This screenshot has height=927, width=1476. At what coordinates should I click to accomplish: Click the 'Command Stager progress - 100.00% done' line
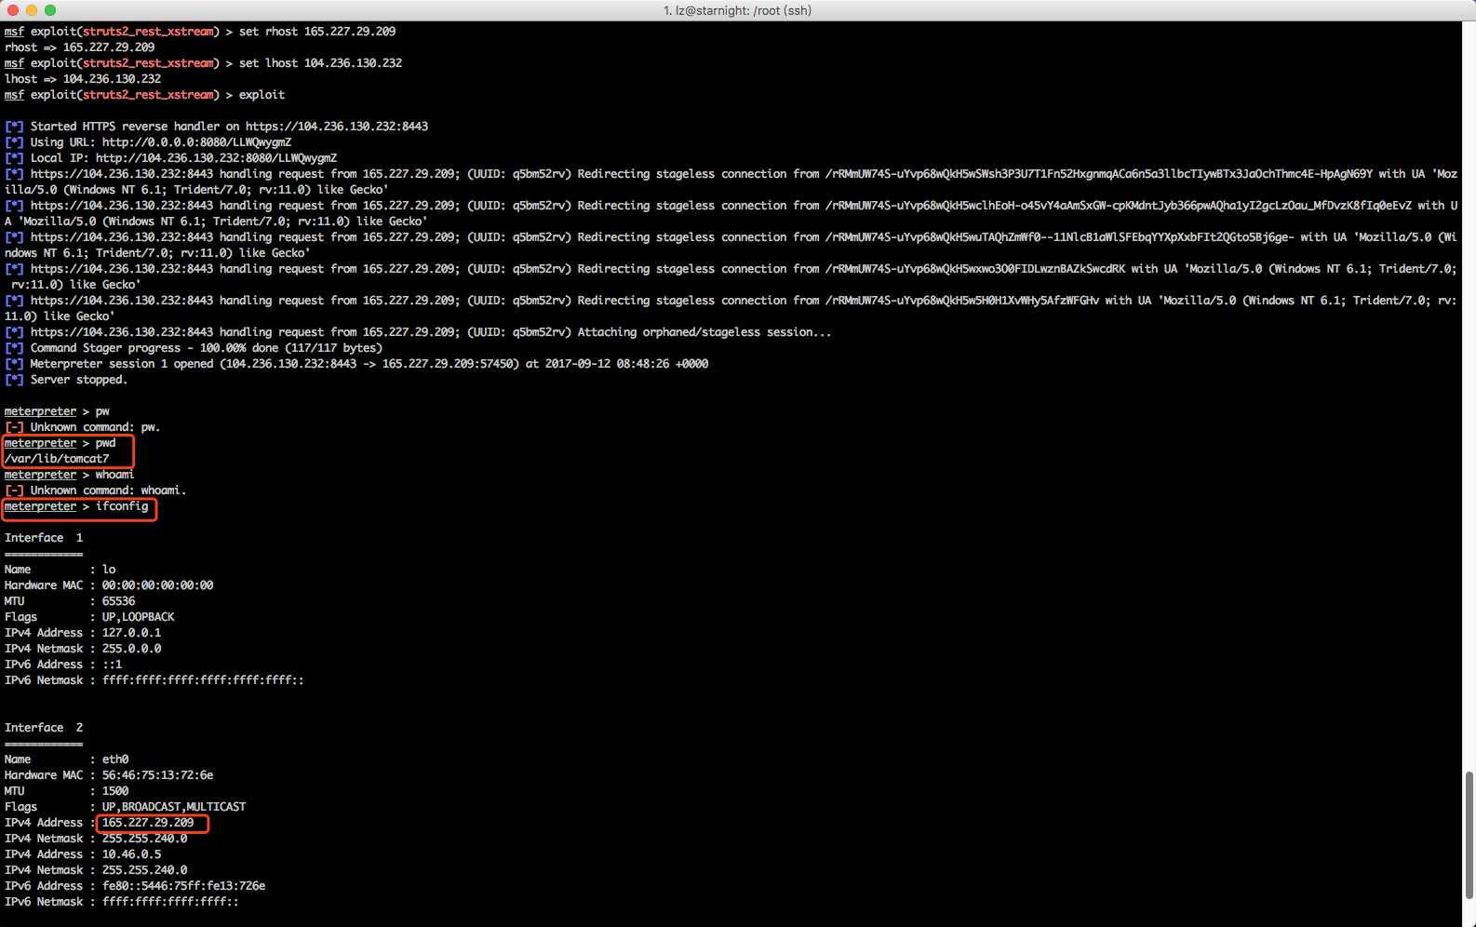(194, 348)
